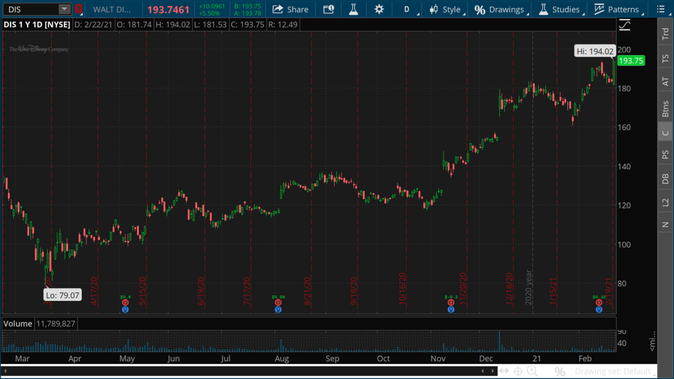Click the percent icon in the bottom bar
The width and height of the screenshot is (674, 379).
tap(560, 371)
